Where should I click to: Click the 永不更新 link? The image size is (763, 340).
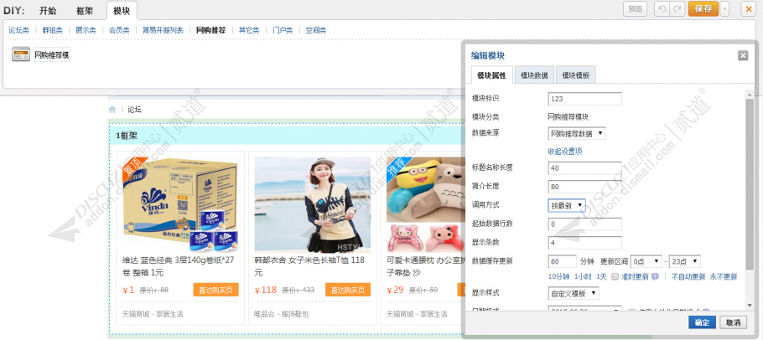tap(723, 277)
